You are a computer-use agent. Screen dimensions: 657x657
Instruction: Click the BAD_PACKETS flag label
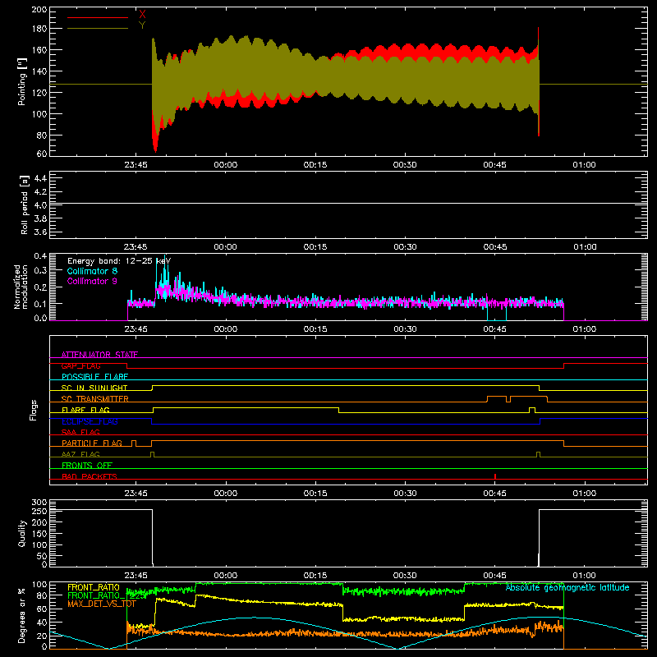tap(90, 476)
